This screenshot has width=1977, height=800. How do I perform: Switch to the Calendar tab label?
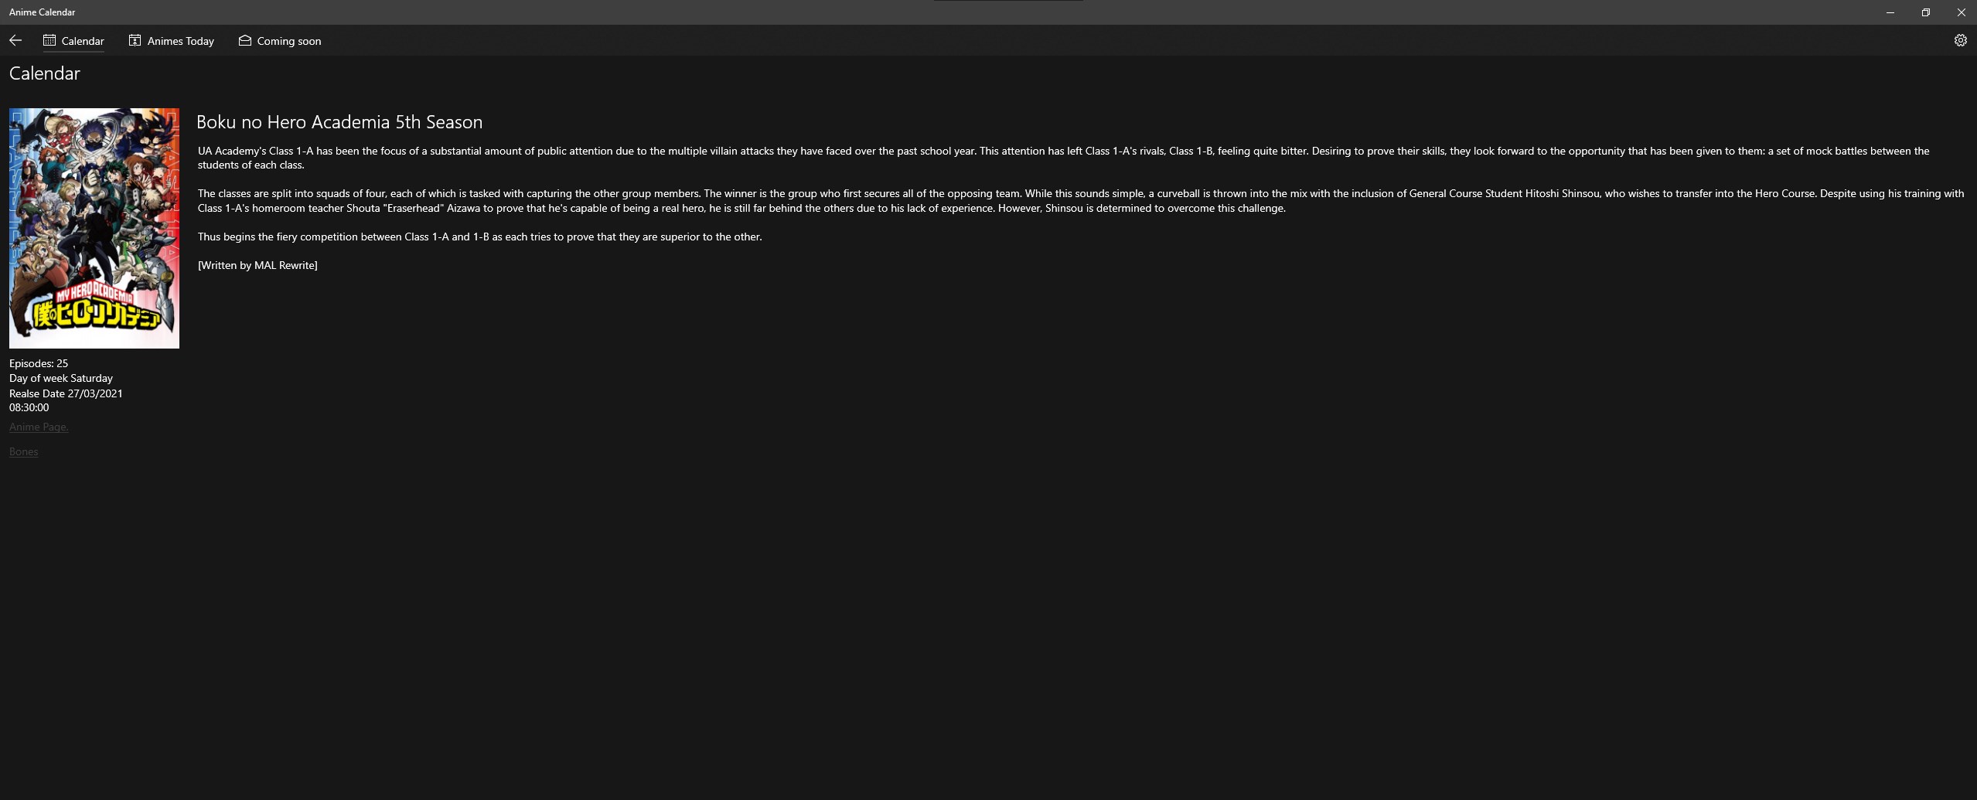(83, 41)
